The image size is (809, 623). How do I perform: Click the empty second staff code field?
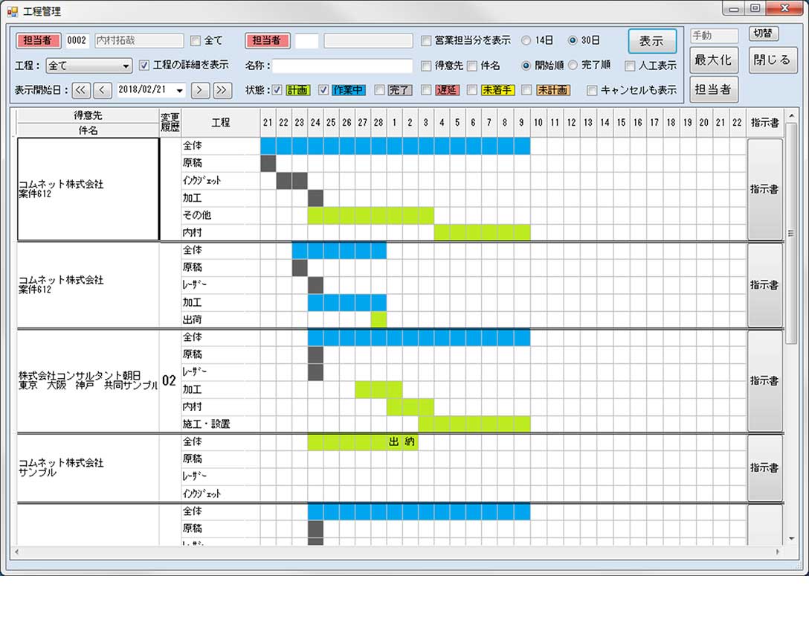(x=306, y=40)
